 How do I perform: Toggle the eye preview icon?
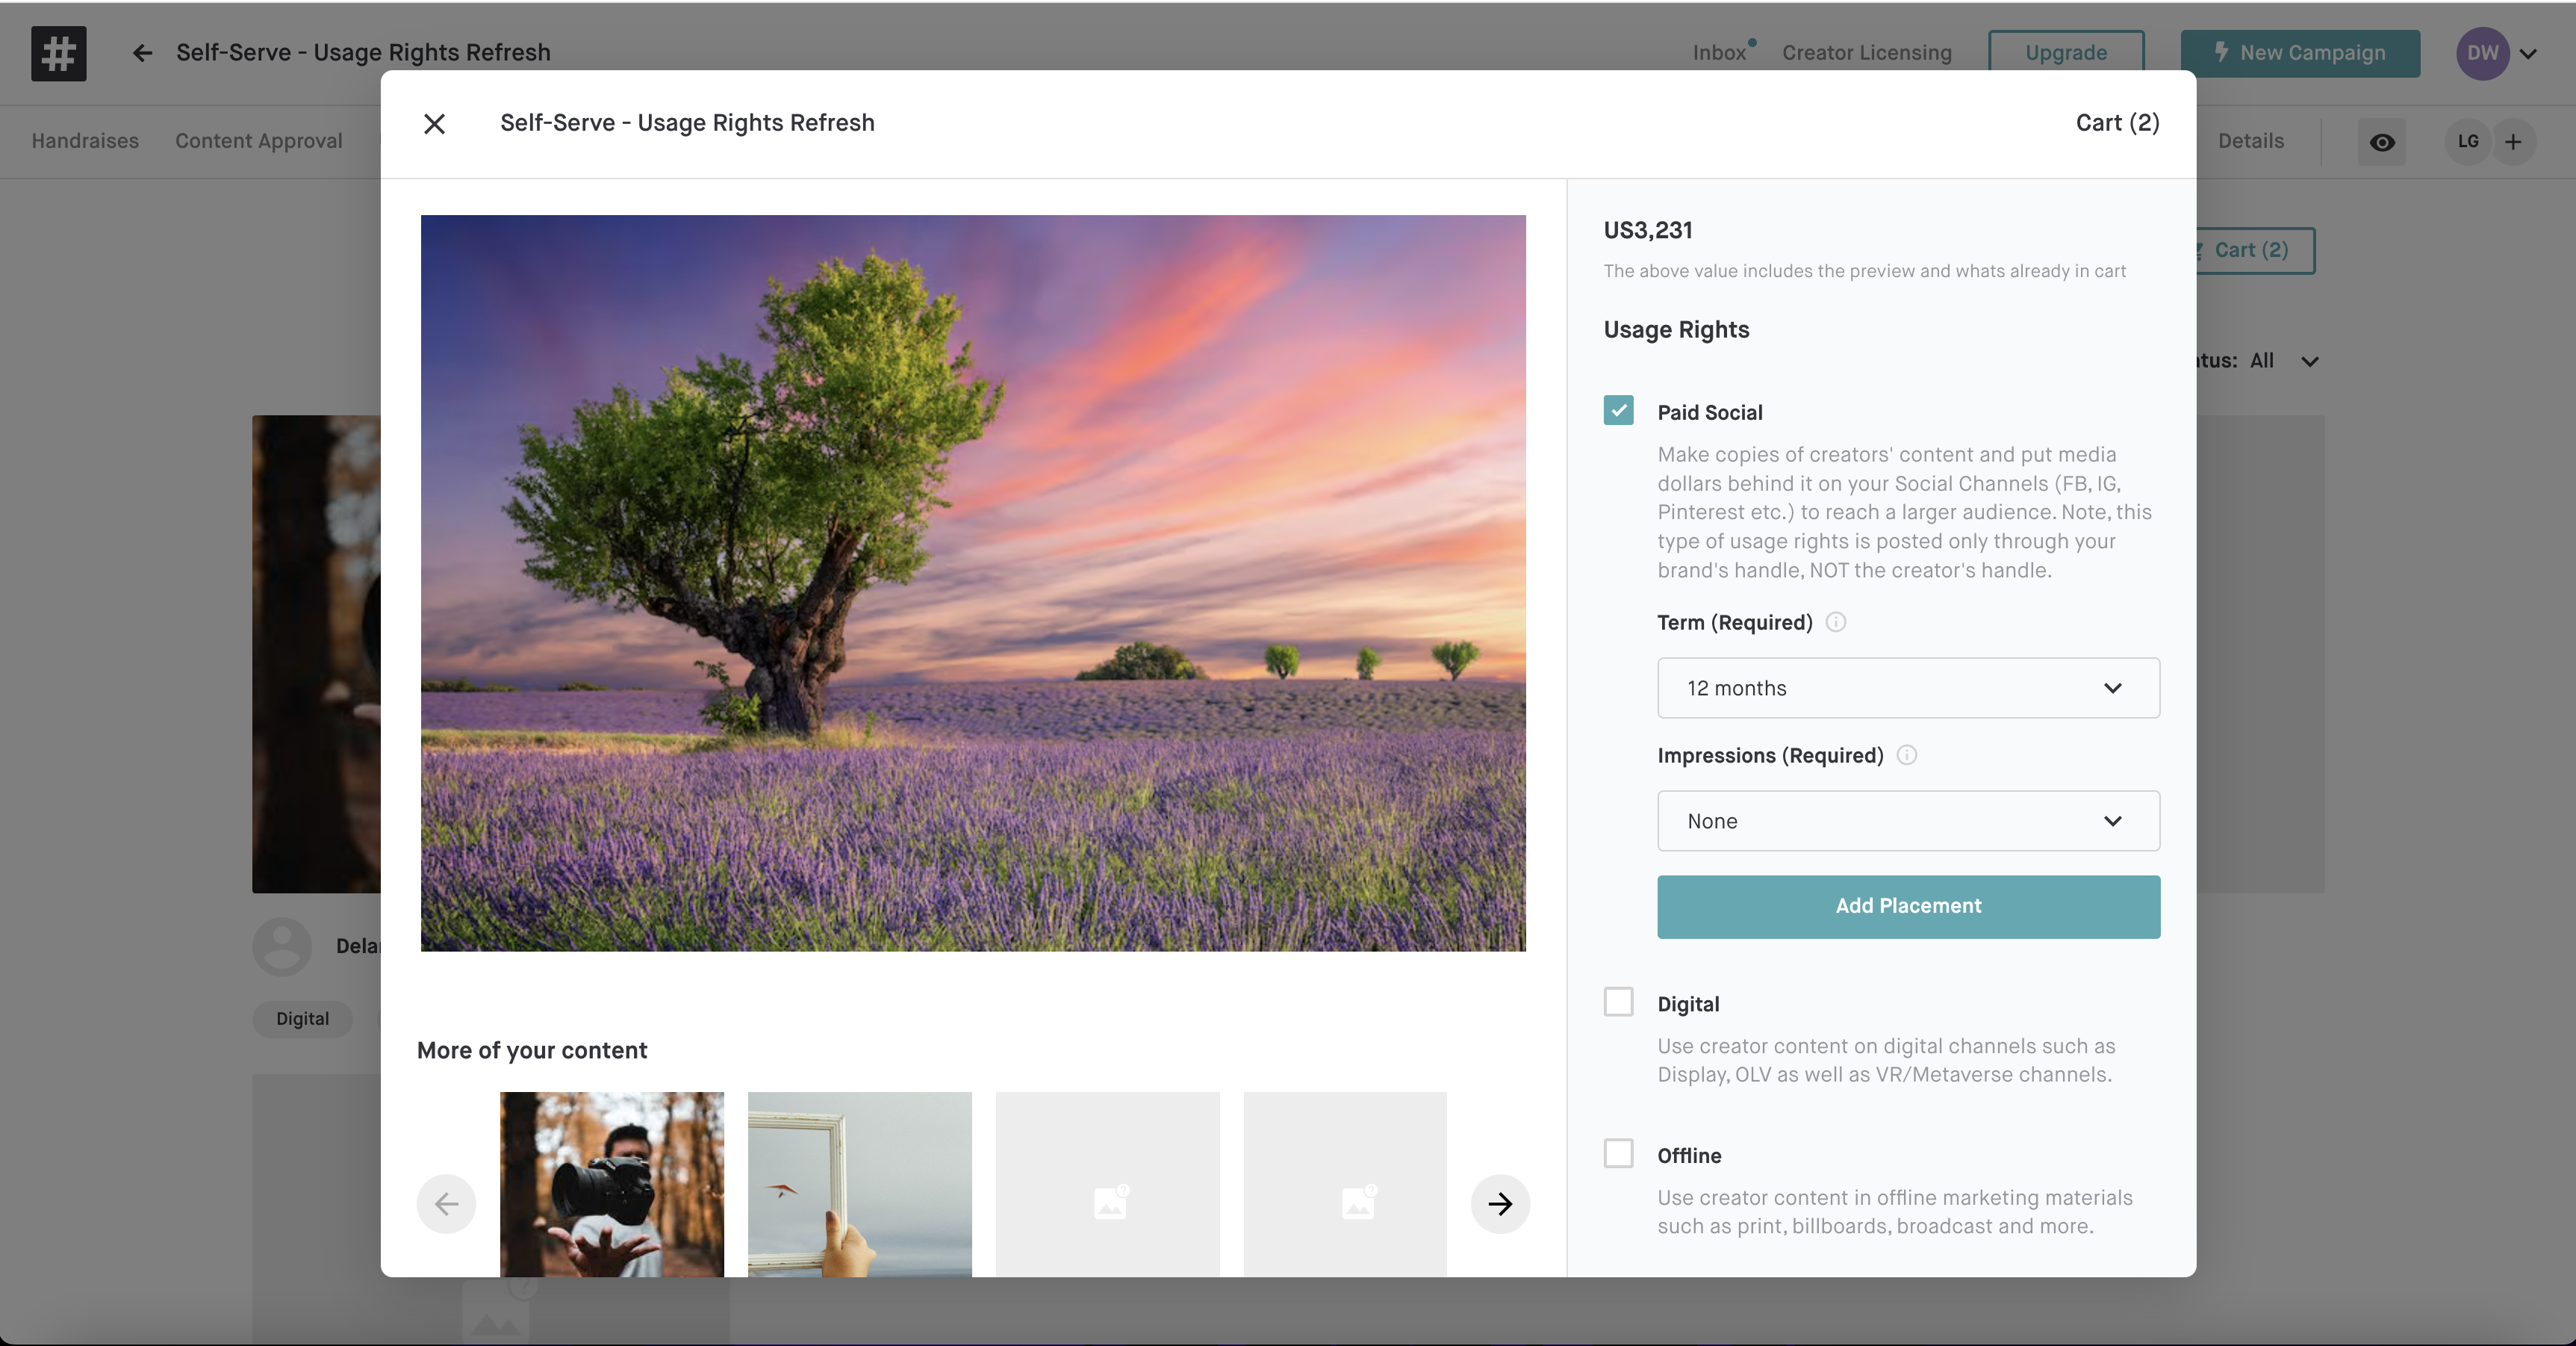tap(2382, 142)
